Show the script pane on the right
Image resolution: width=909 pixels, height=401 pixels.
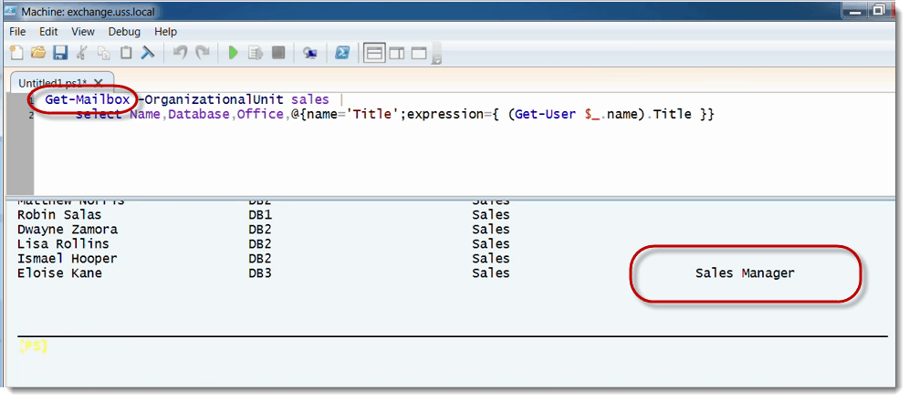(x=396, y=53)
